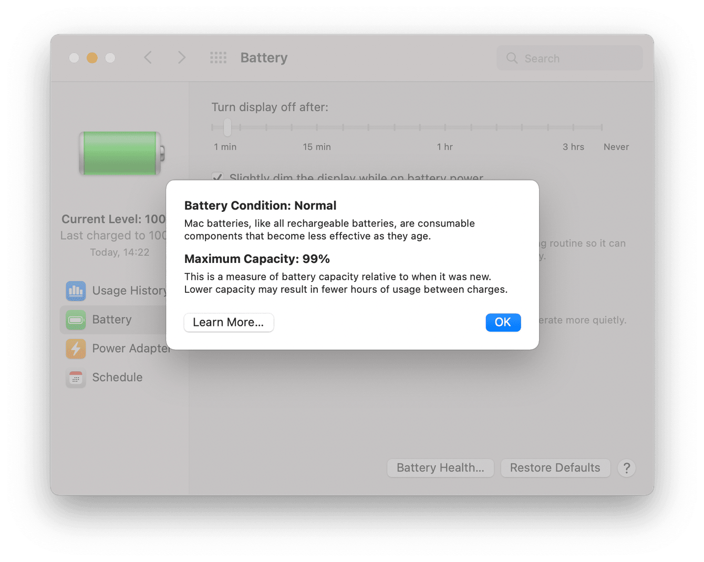This screenshot has height=562, width=704.
Task: Click the 3 hrs tick on the slider
Action: pos(573,127)
